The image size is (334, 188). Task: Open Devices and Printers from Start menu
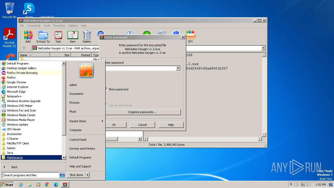(x=82, y=149)
